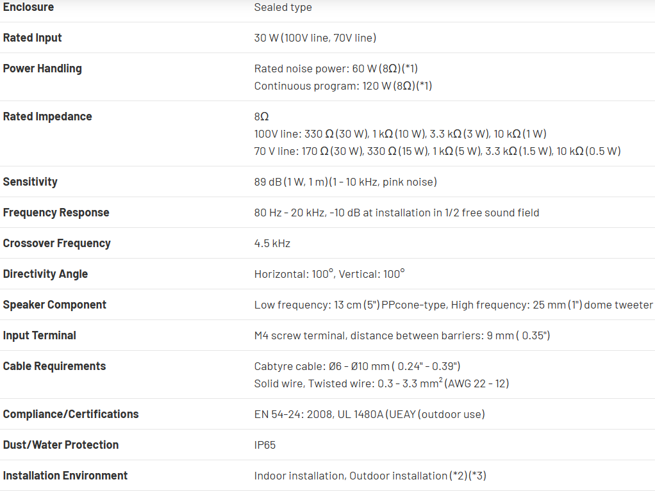Click the IP65 rating value
This screenshot has width=655, height=491.
coord(265,445)
